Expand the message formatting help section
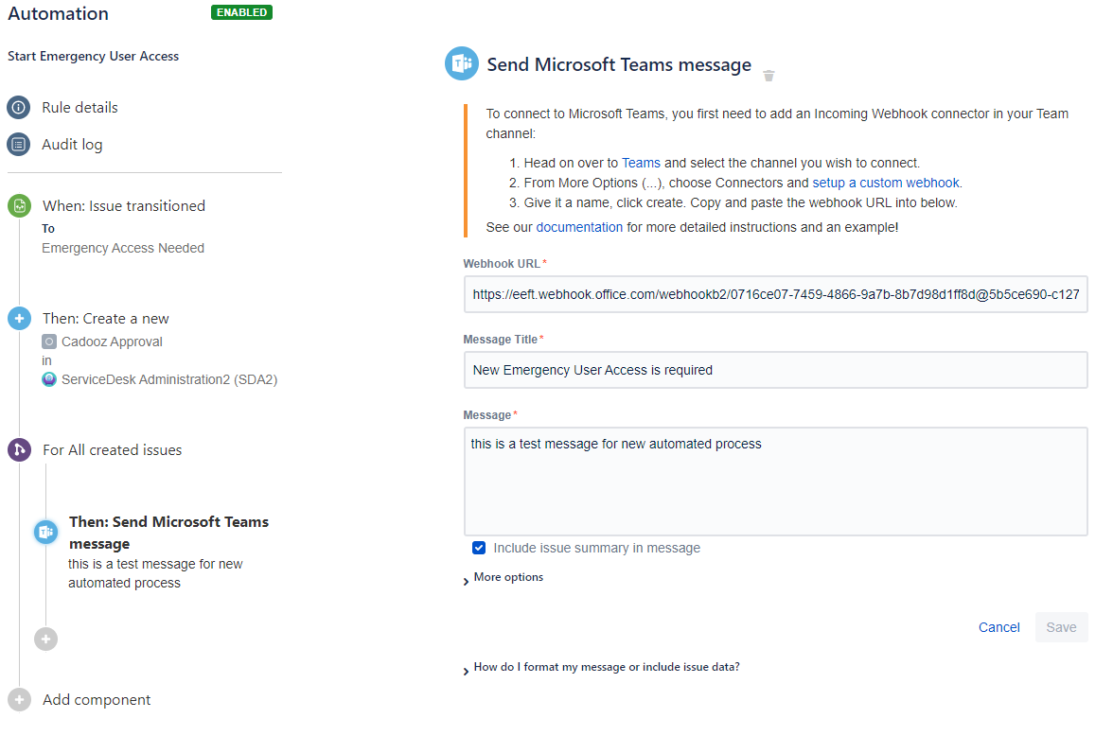 [601, 667]
